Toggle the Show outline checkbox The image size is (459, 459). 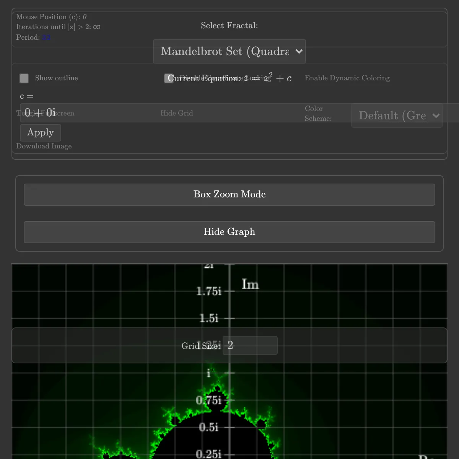(x=24, y=78)
